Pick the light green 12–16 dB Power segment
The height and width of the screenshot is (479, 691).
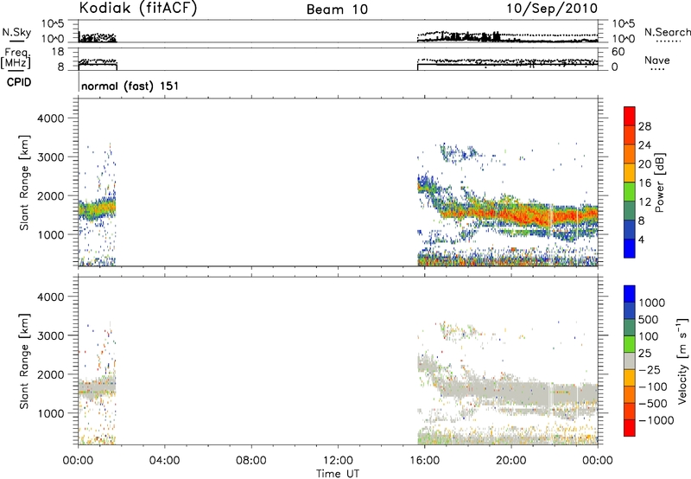tap(630, 191)
